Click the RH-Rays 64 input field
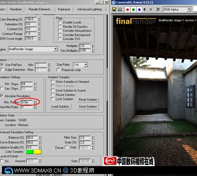 27,84
